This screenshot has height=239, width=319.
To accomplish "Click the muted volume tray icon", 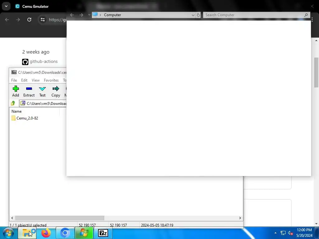I will point(290,233).
